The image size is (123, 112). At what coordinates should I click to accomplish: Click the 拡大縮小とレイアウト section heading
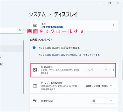[x=41, y=40]
